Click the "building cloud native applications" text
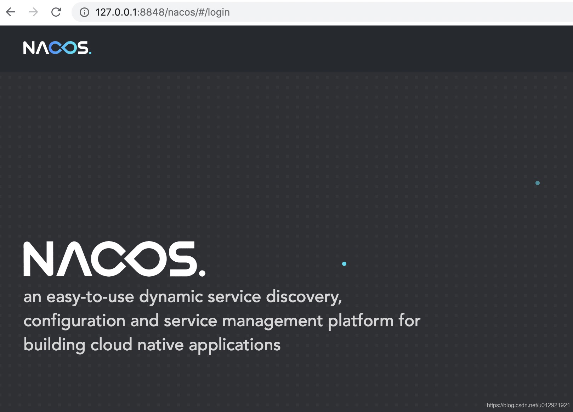573x412 pixels. coord(152,345)
